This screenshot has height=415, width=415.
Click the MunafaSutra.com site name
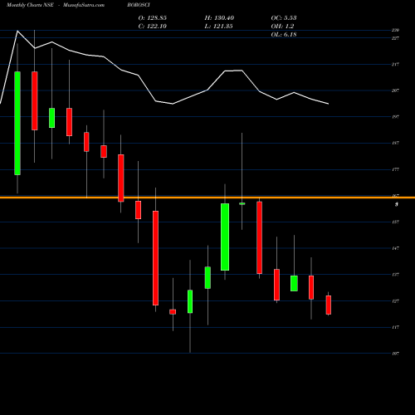point(84,5)
